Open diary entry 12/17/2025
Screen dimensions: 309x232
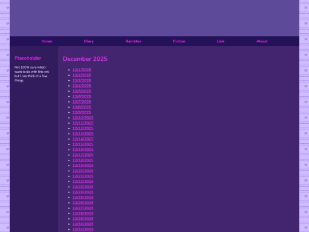pyautogui.click(x=83, y=155)
